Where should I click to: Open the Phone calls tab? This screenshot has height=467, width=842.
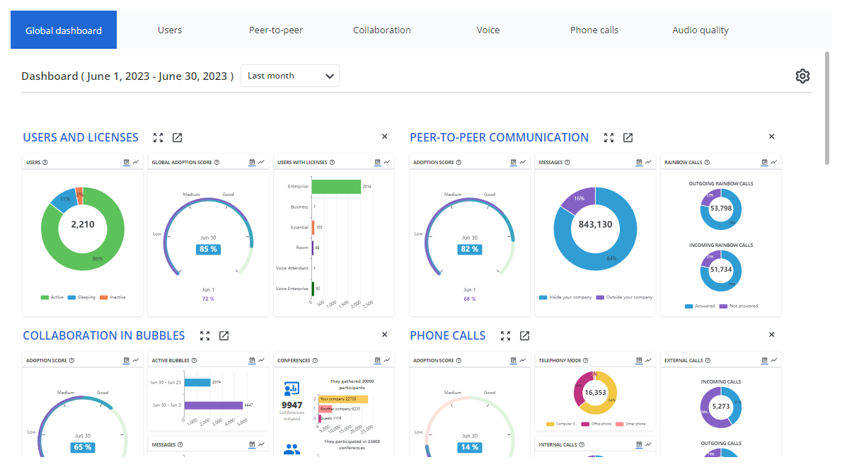(594, 30)
